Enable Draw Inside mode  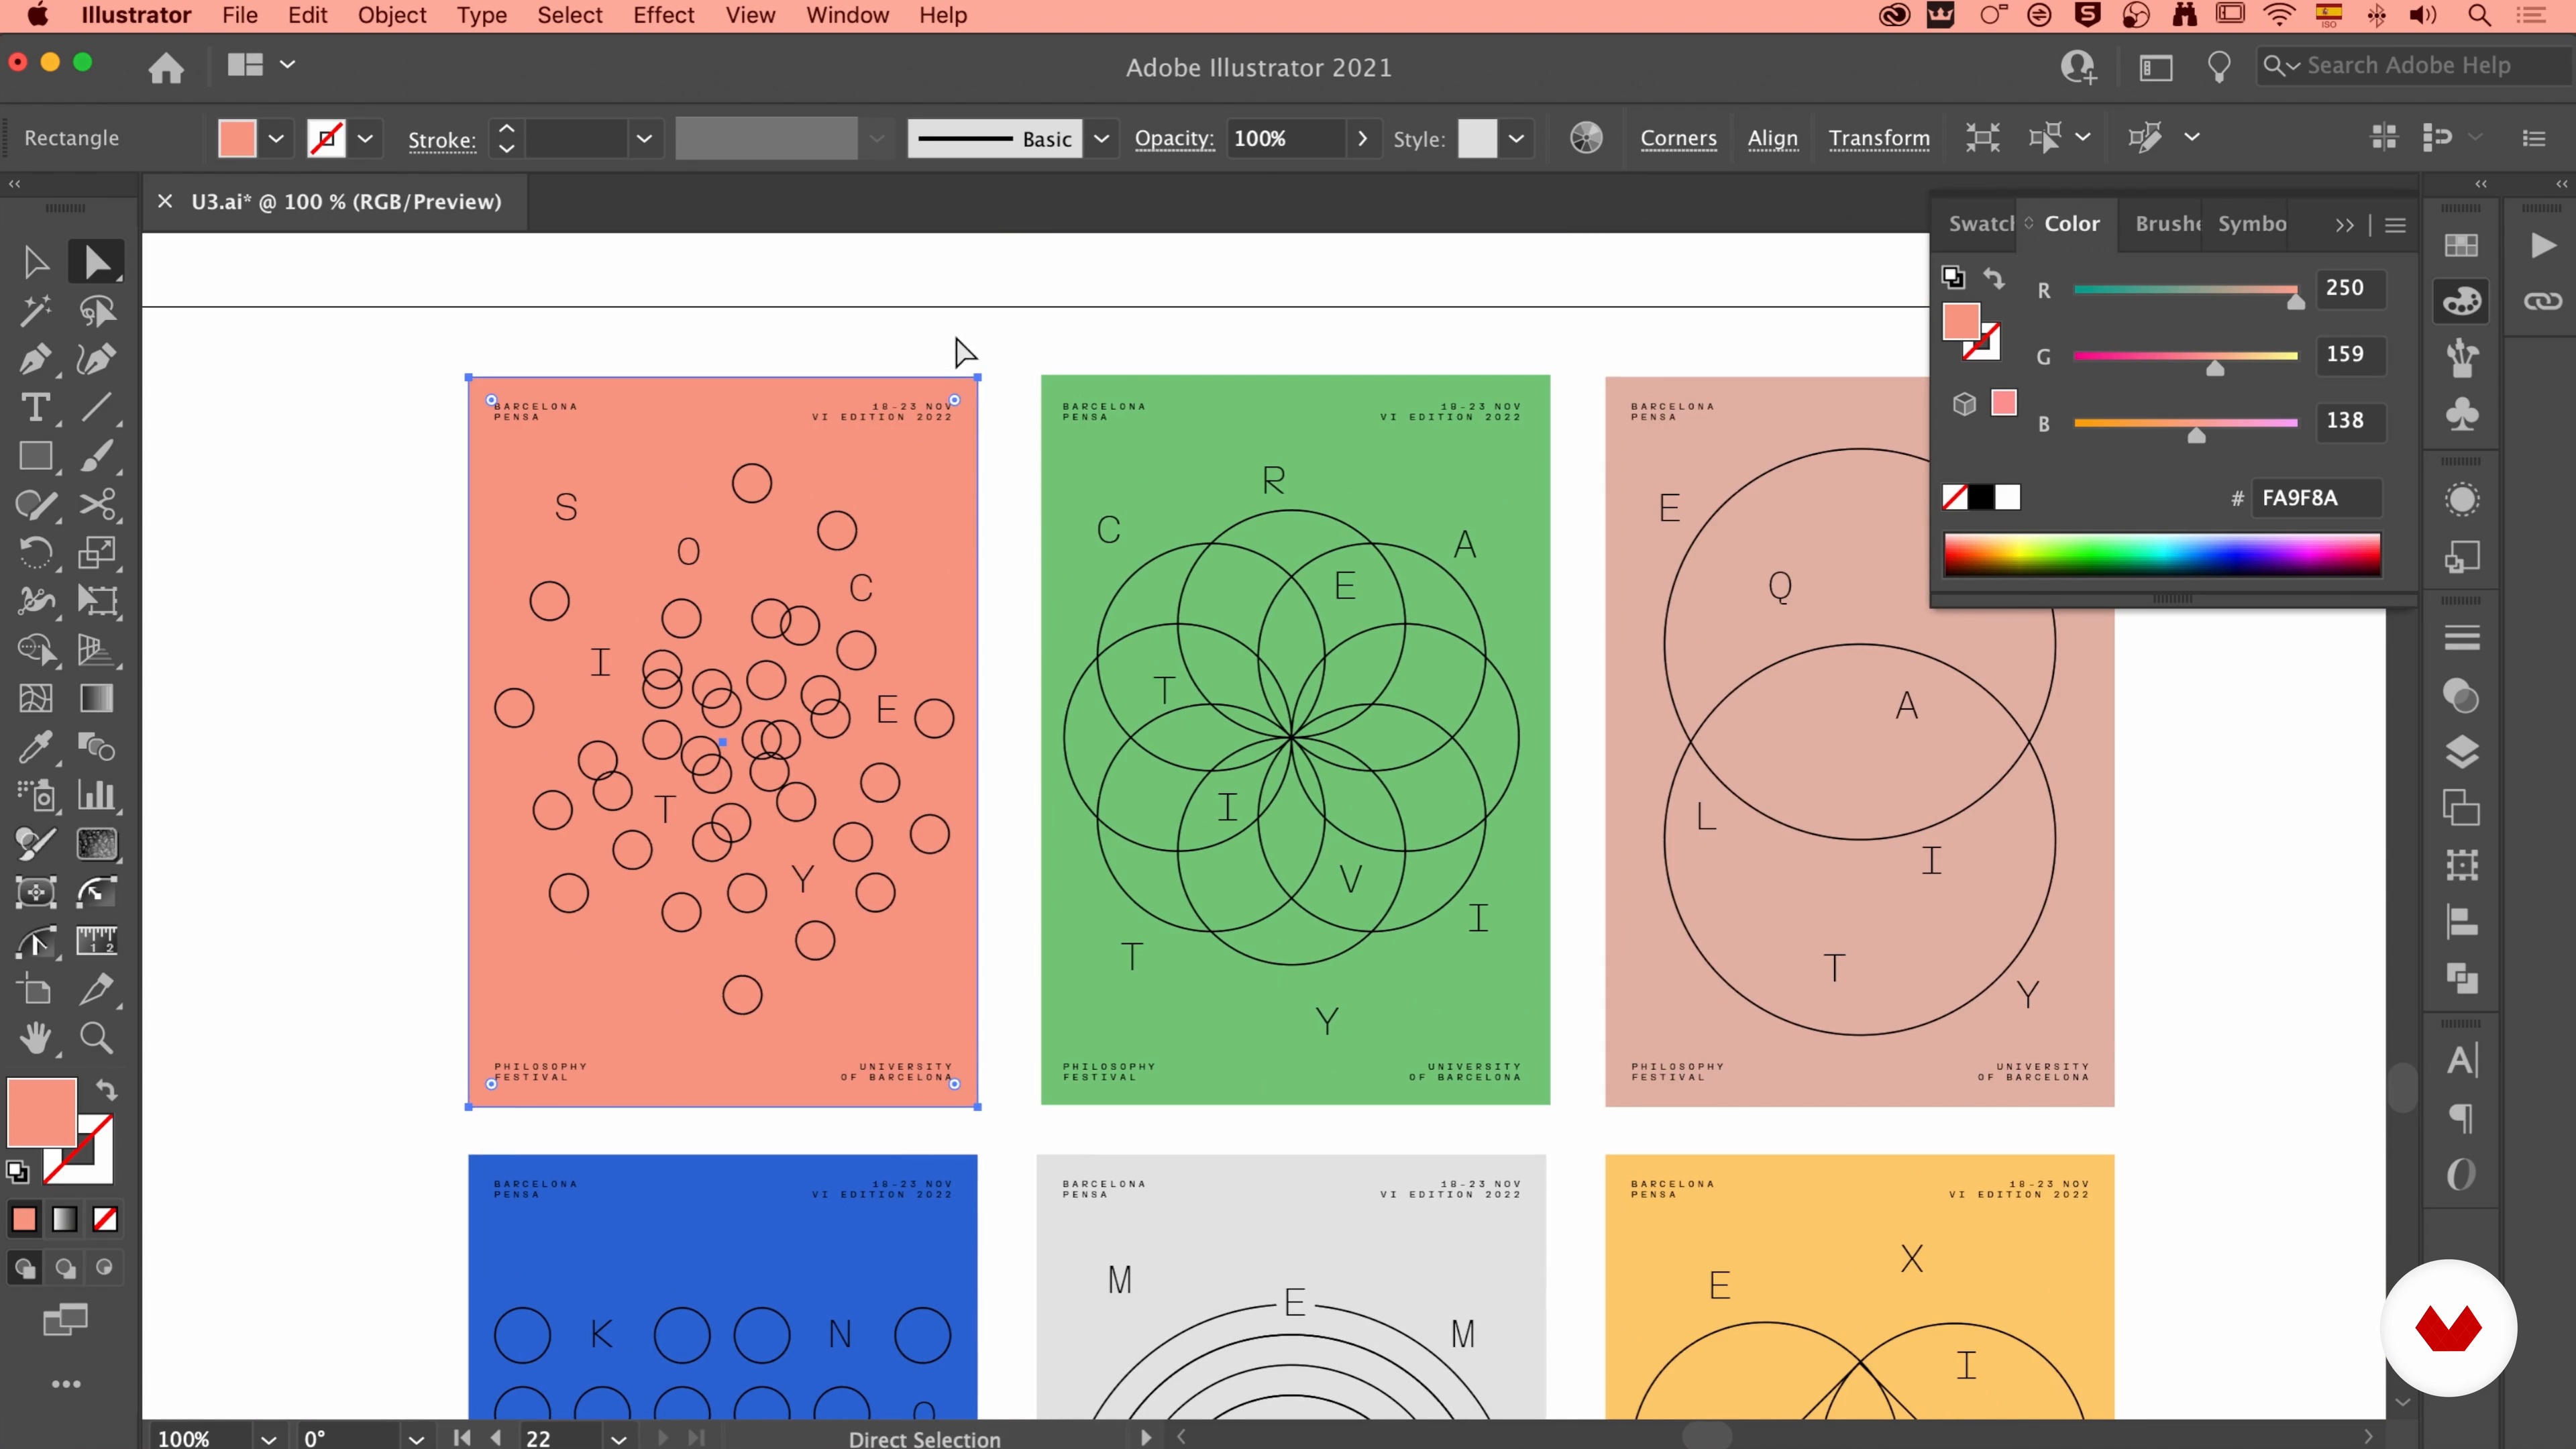pos(105,1268)
